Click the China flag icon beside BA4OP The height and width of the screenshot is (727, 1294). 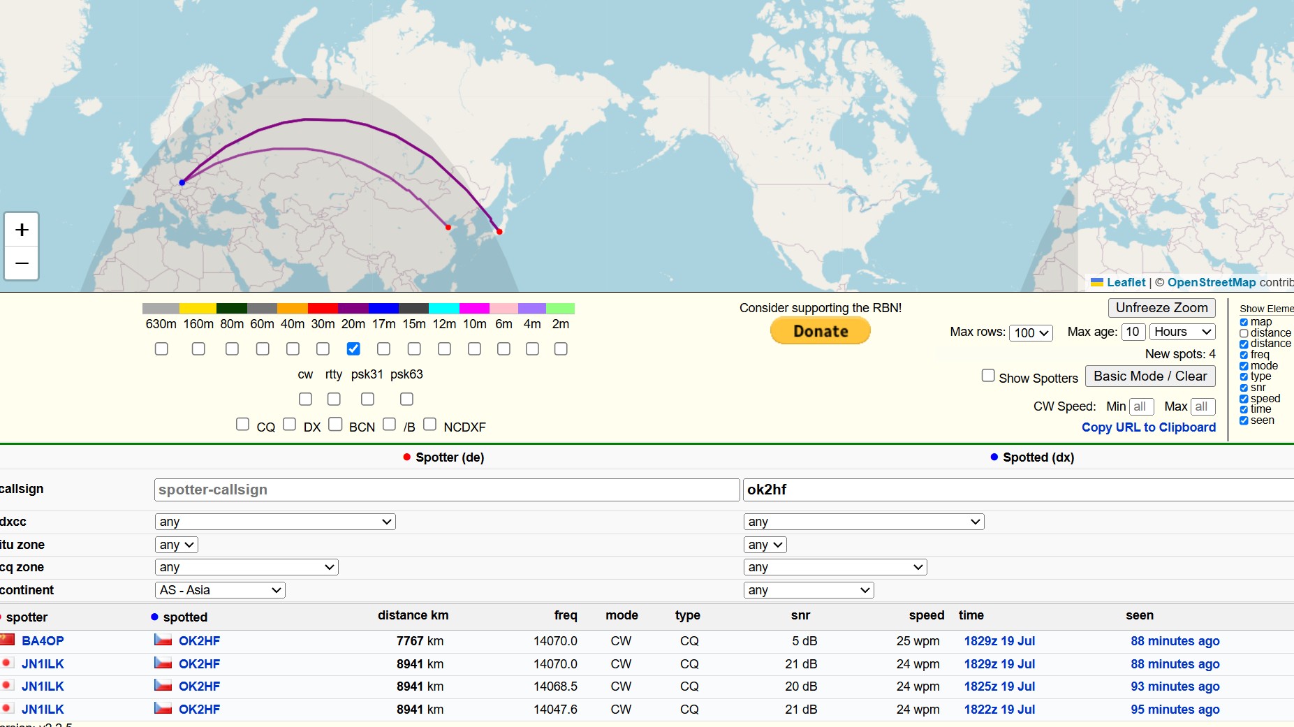(7, 640)
